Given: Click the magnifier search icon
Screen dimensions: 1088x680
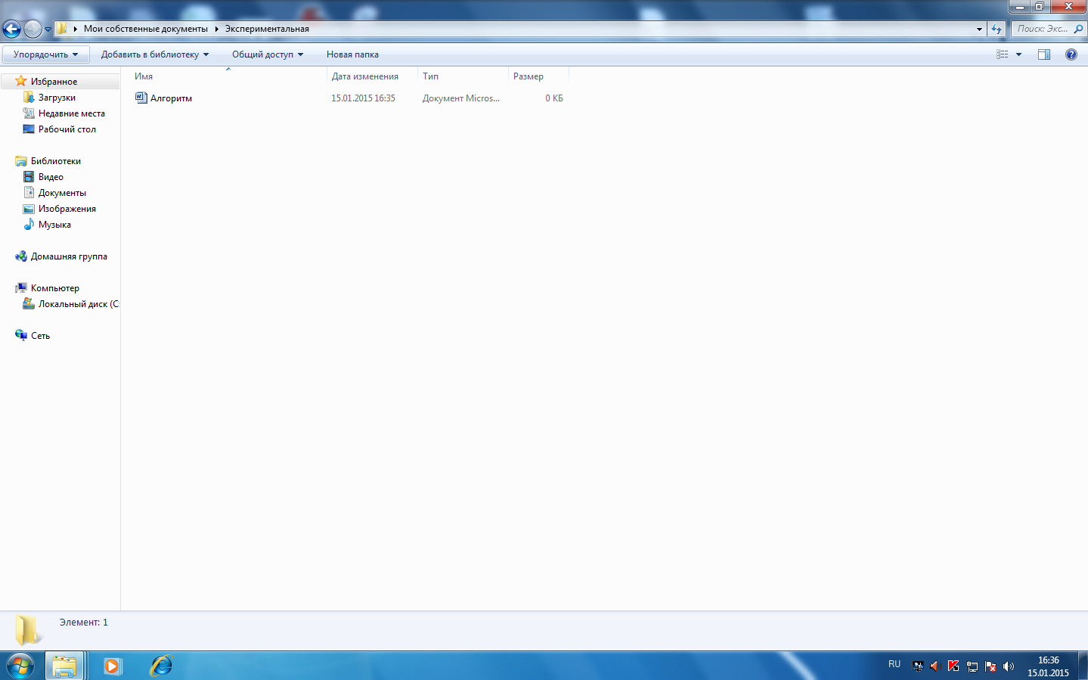Looking at the screenshot, I should (x=1079, y=29).
